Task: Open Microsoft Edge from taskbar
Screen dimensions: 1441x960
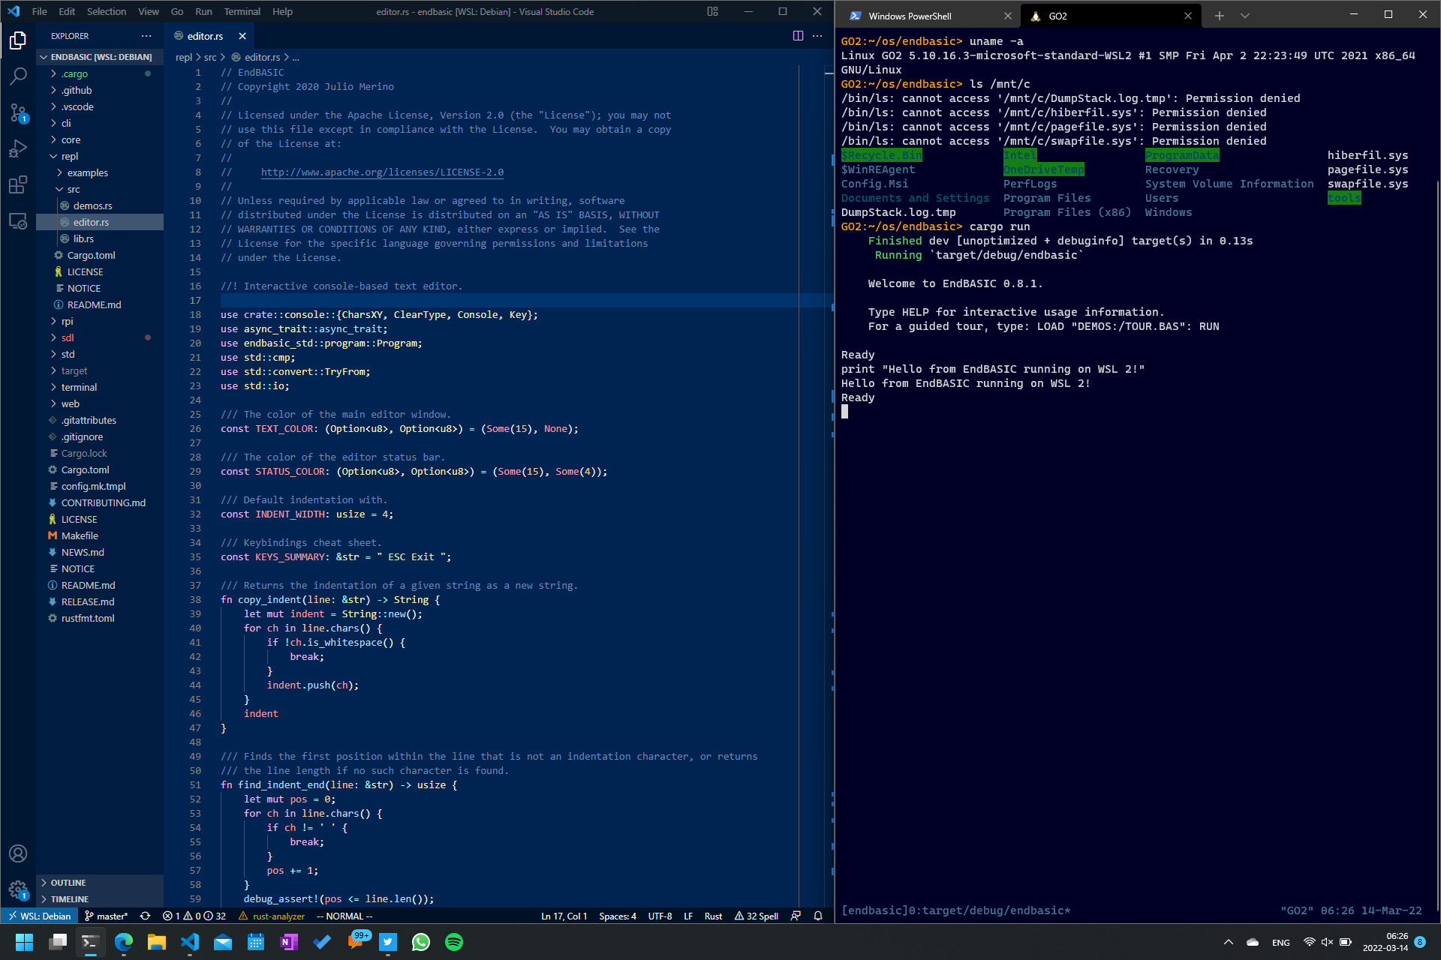Action: click(x=124, y=942)
